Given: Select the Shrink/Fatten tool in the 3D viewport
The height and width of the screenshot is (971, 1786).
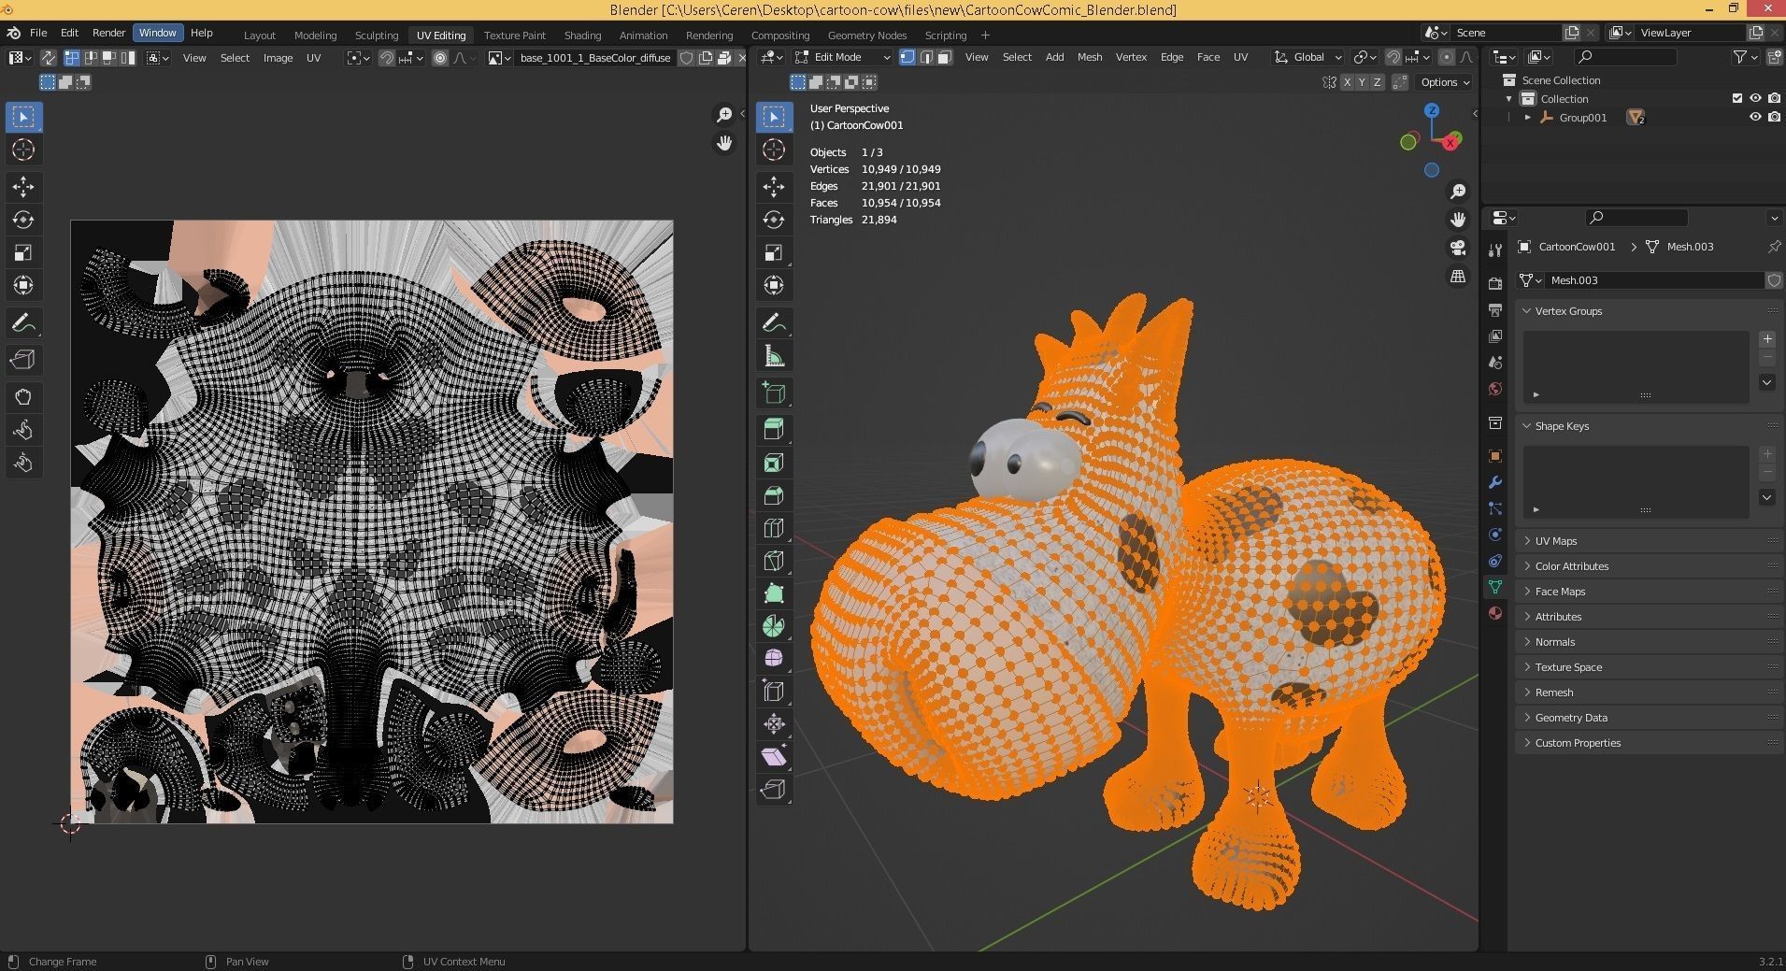Looking at the screenshot, I should 774,724.
